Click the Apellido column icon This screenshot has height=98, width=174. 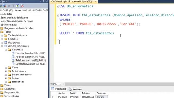click(13, 57)
